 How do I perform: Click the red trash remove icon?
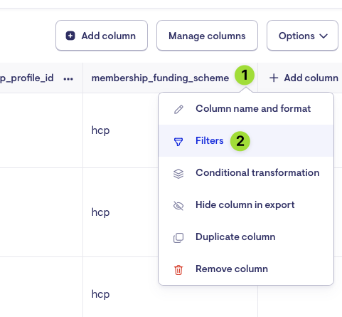[x=178, y=270]
